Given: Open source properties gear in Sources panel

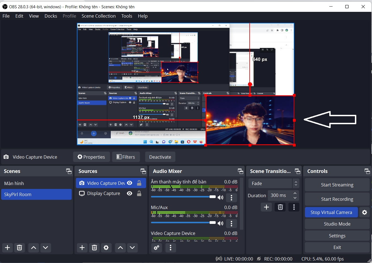Looking at the screenshot, I should [106, 248].
